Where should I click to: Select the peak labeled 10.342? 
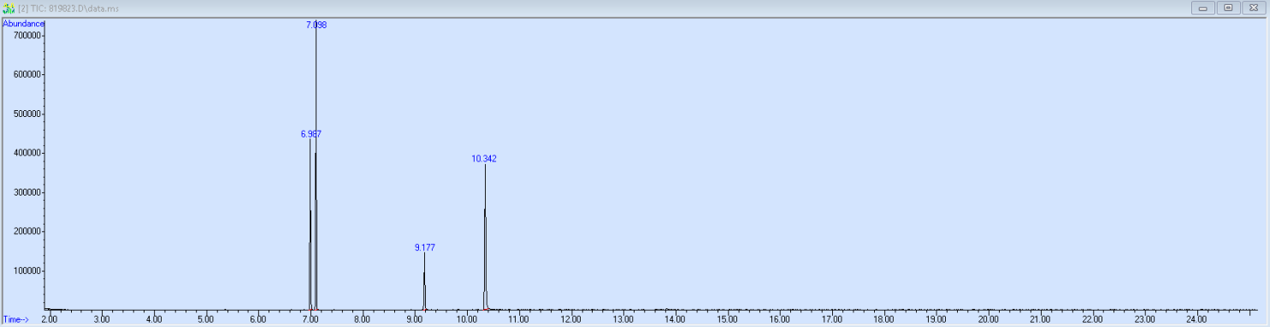pos(484,159)
